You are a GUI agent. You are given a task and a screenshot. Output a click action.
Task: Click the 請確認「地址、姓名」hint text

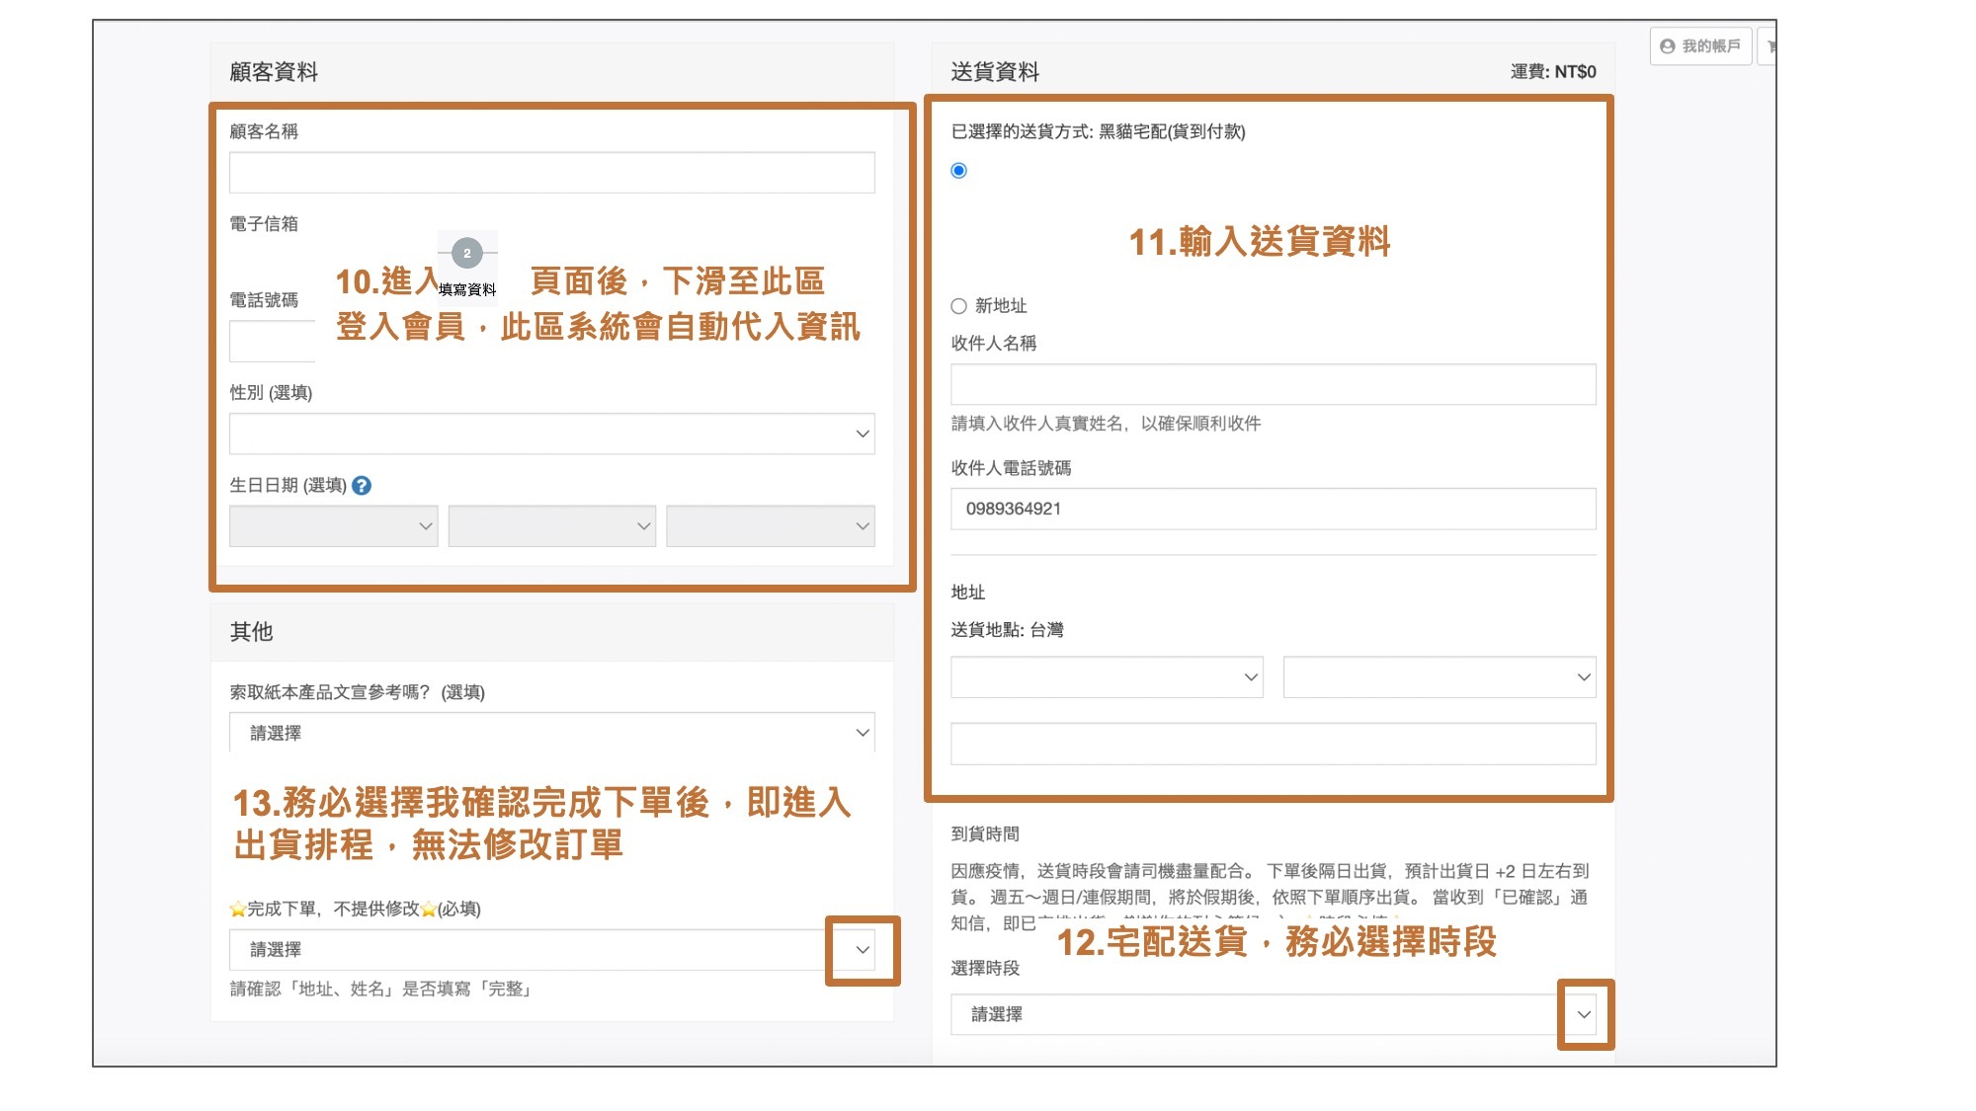pos(383,989)
